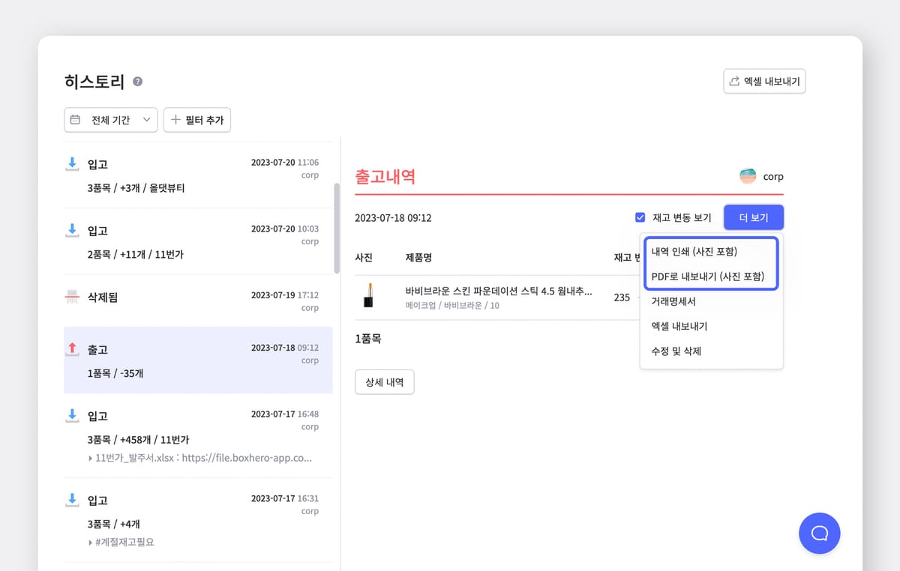Click the calendar icon in period filter
900x571 pixels.
[x=76, y=120]
